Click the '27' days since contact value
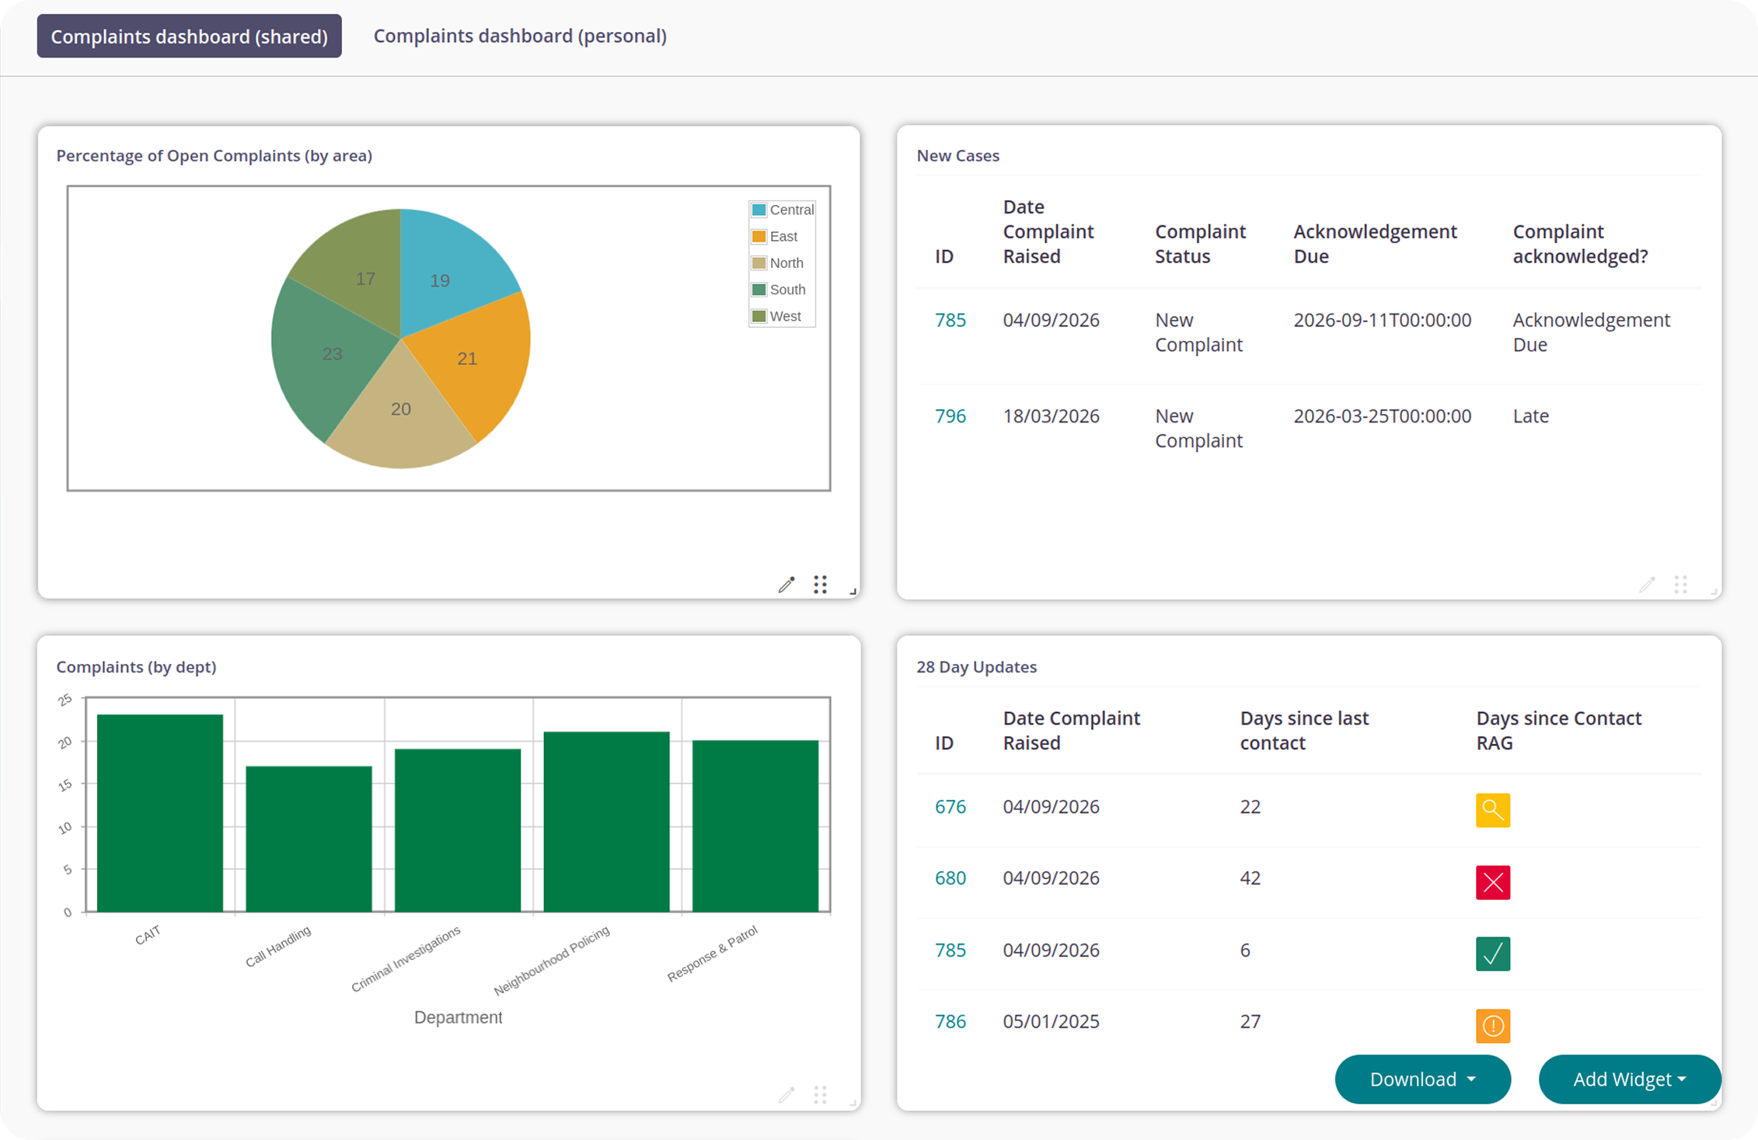 [1250, 1021]
